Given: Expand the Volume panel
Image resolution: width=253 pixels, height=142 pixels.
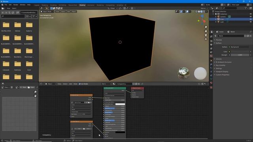Looking at the screenshot, I should tap(219, 59).
